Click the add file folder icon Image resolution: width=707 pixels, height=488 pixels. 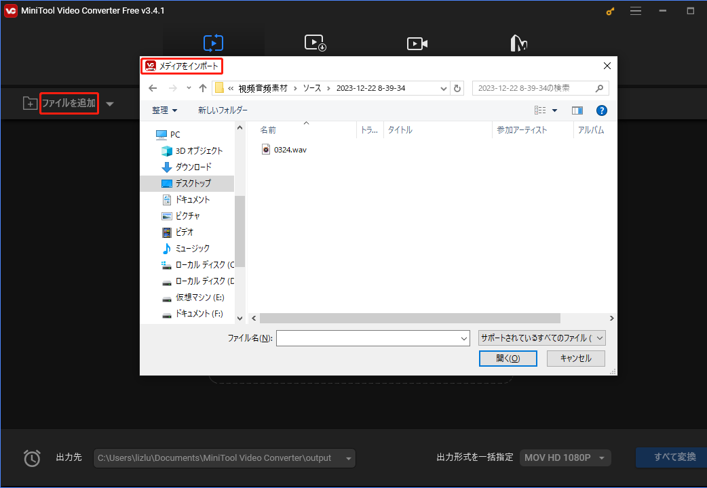(30, 103)
